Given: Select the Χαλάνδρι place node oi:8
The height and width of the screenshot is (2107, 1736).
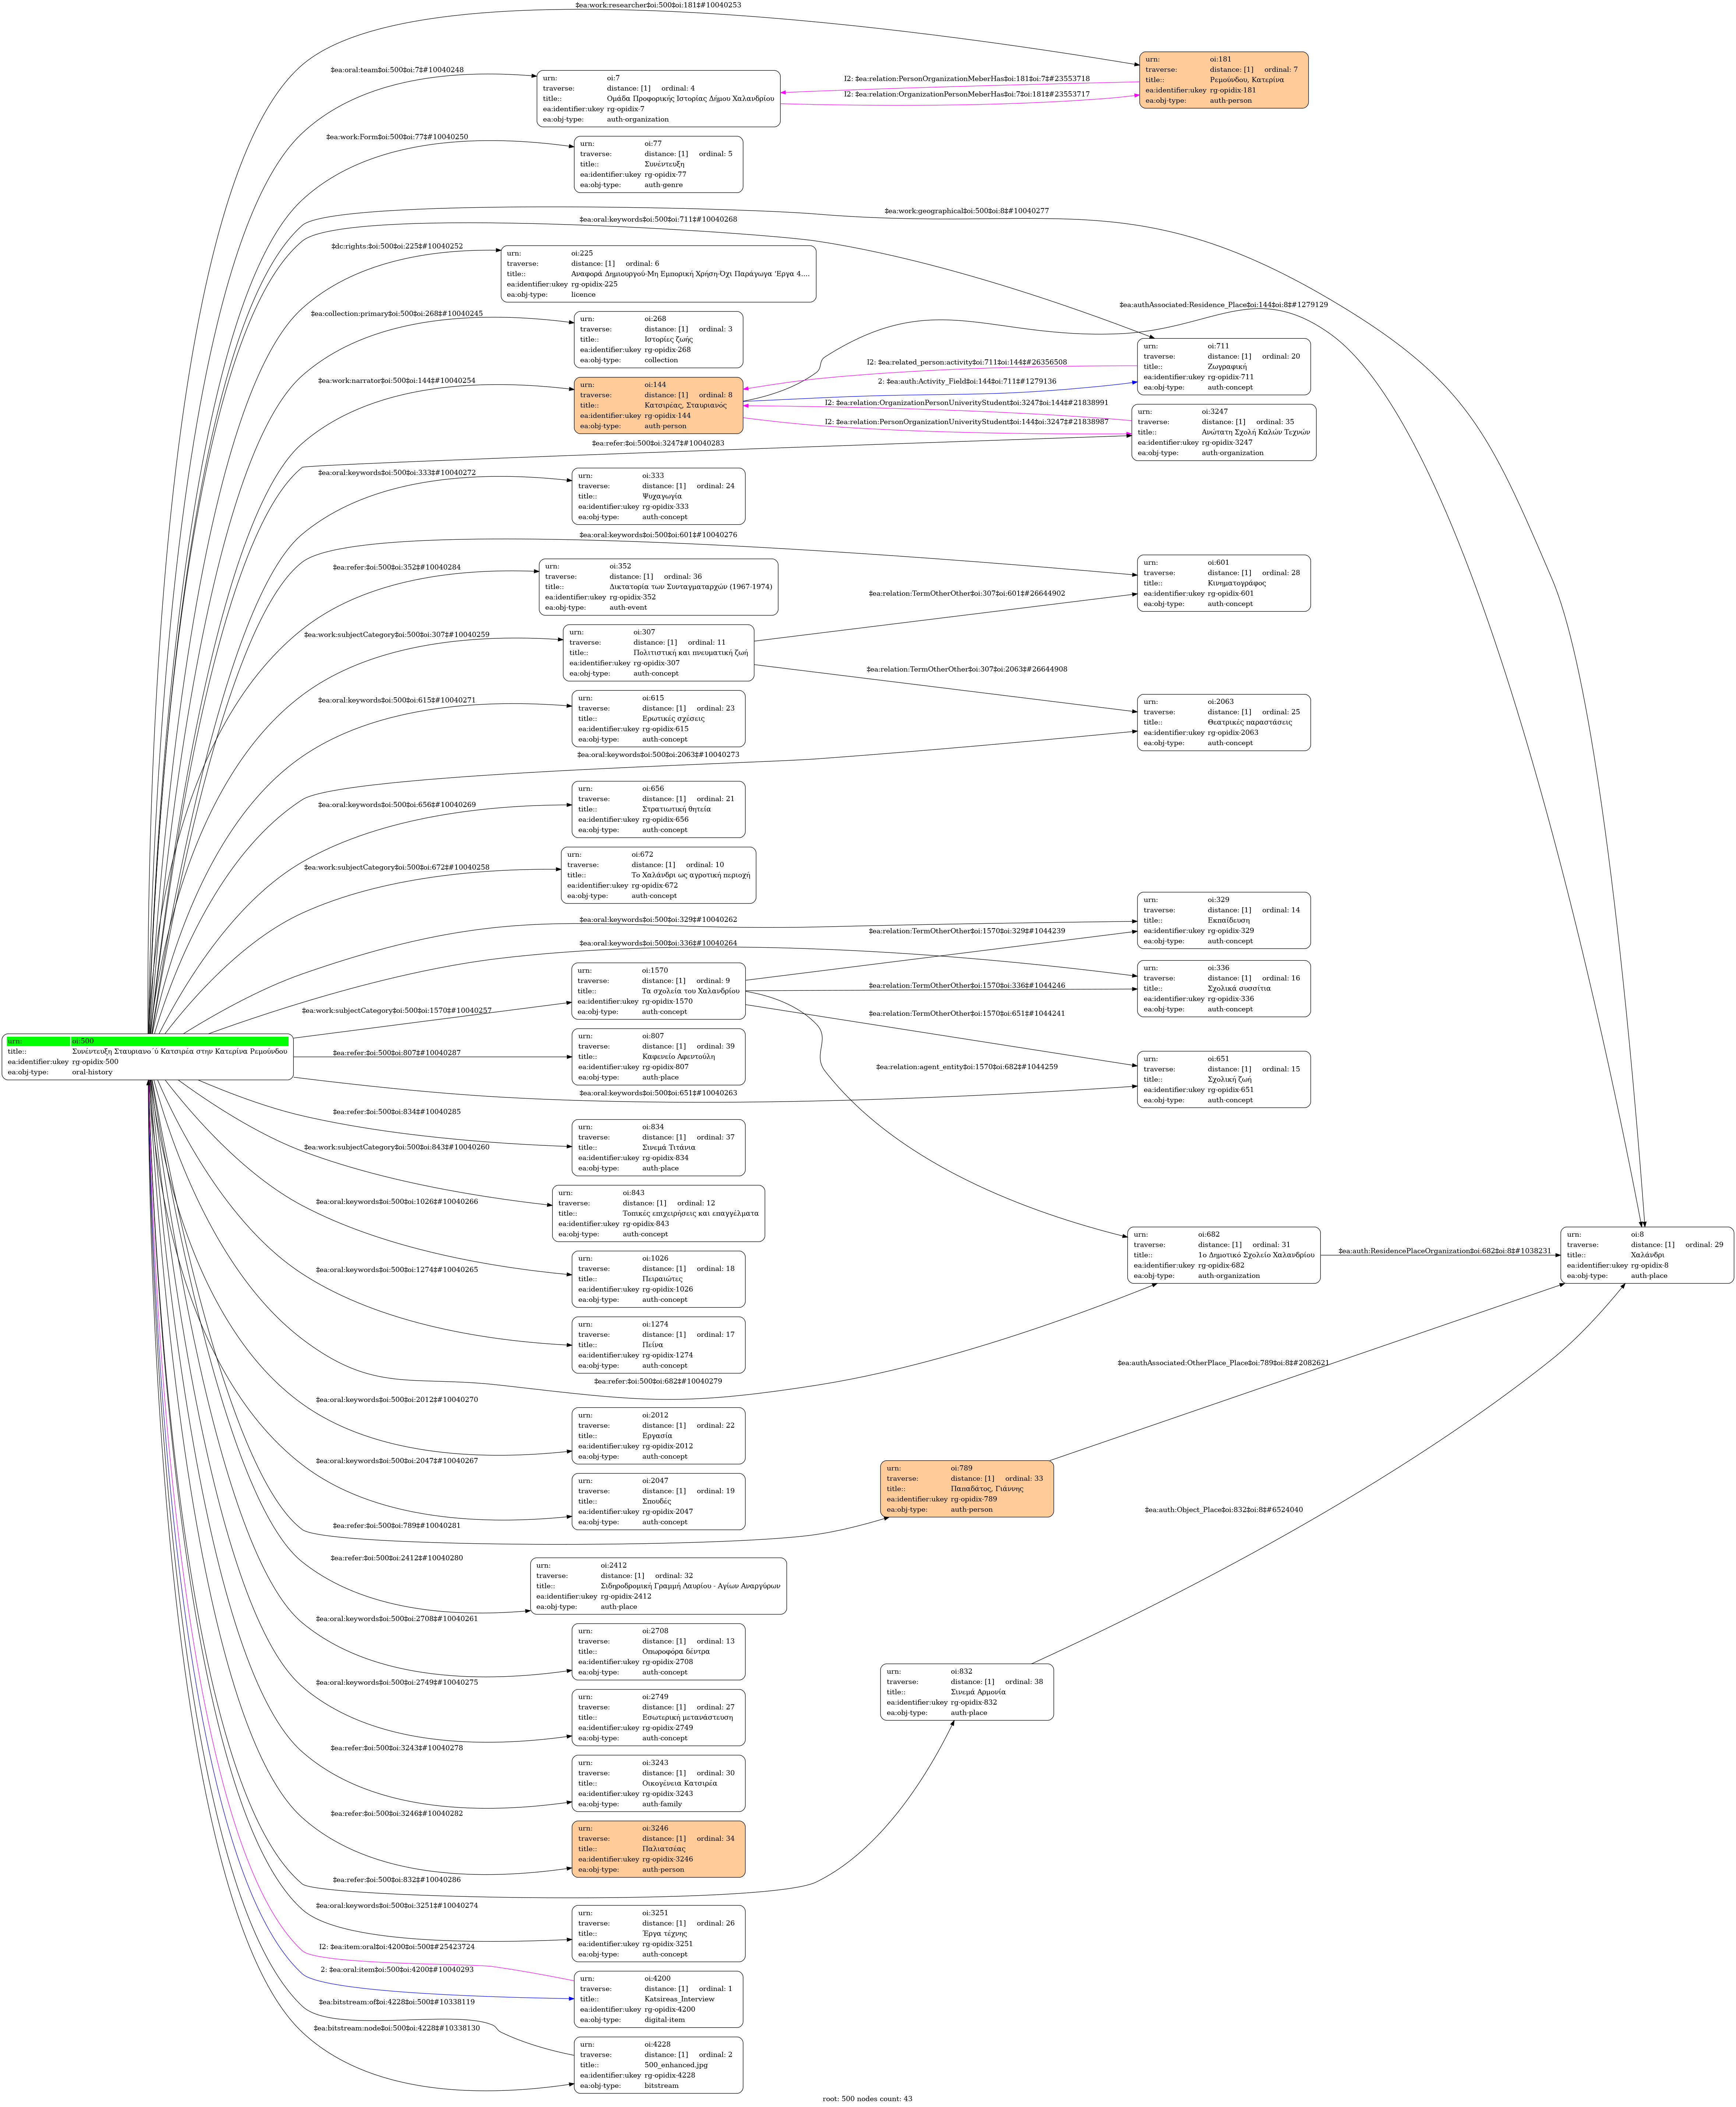Looking at the screenshot, I should (x=1646, y=1255).
